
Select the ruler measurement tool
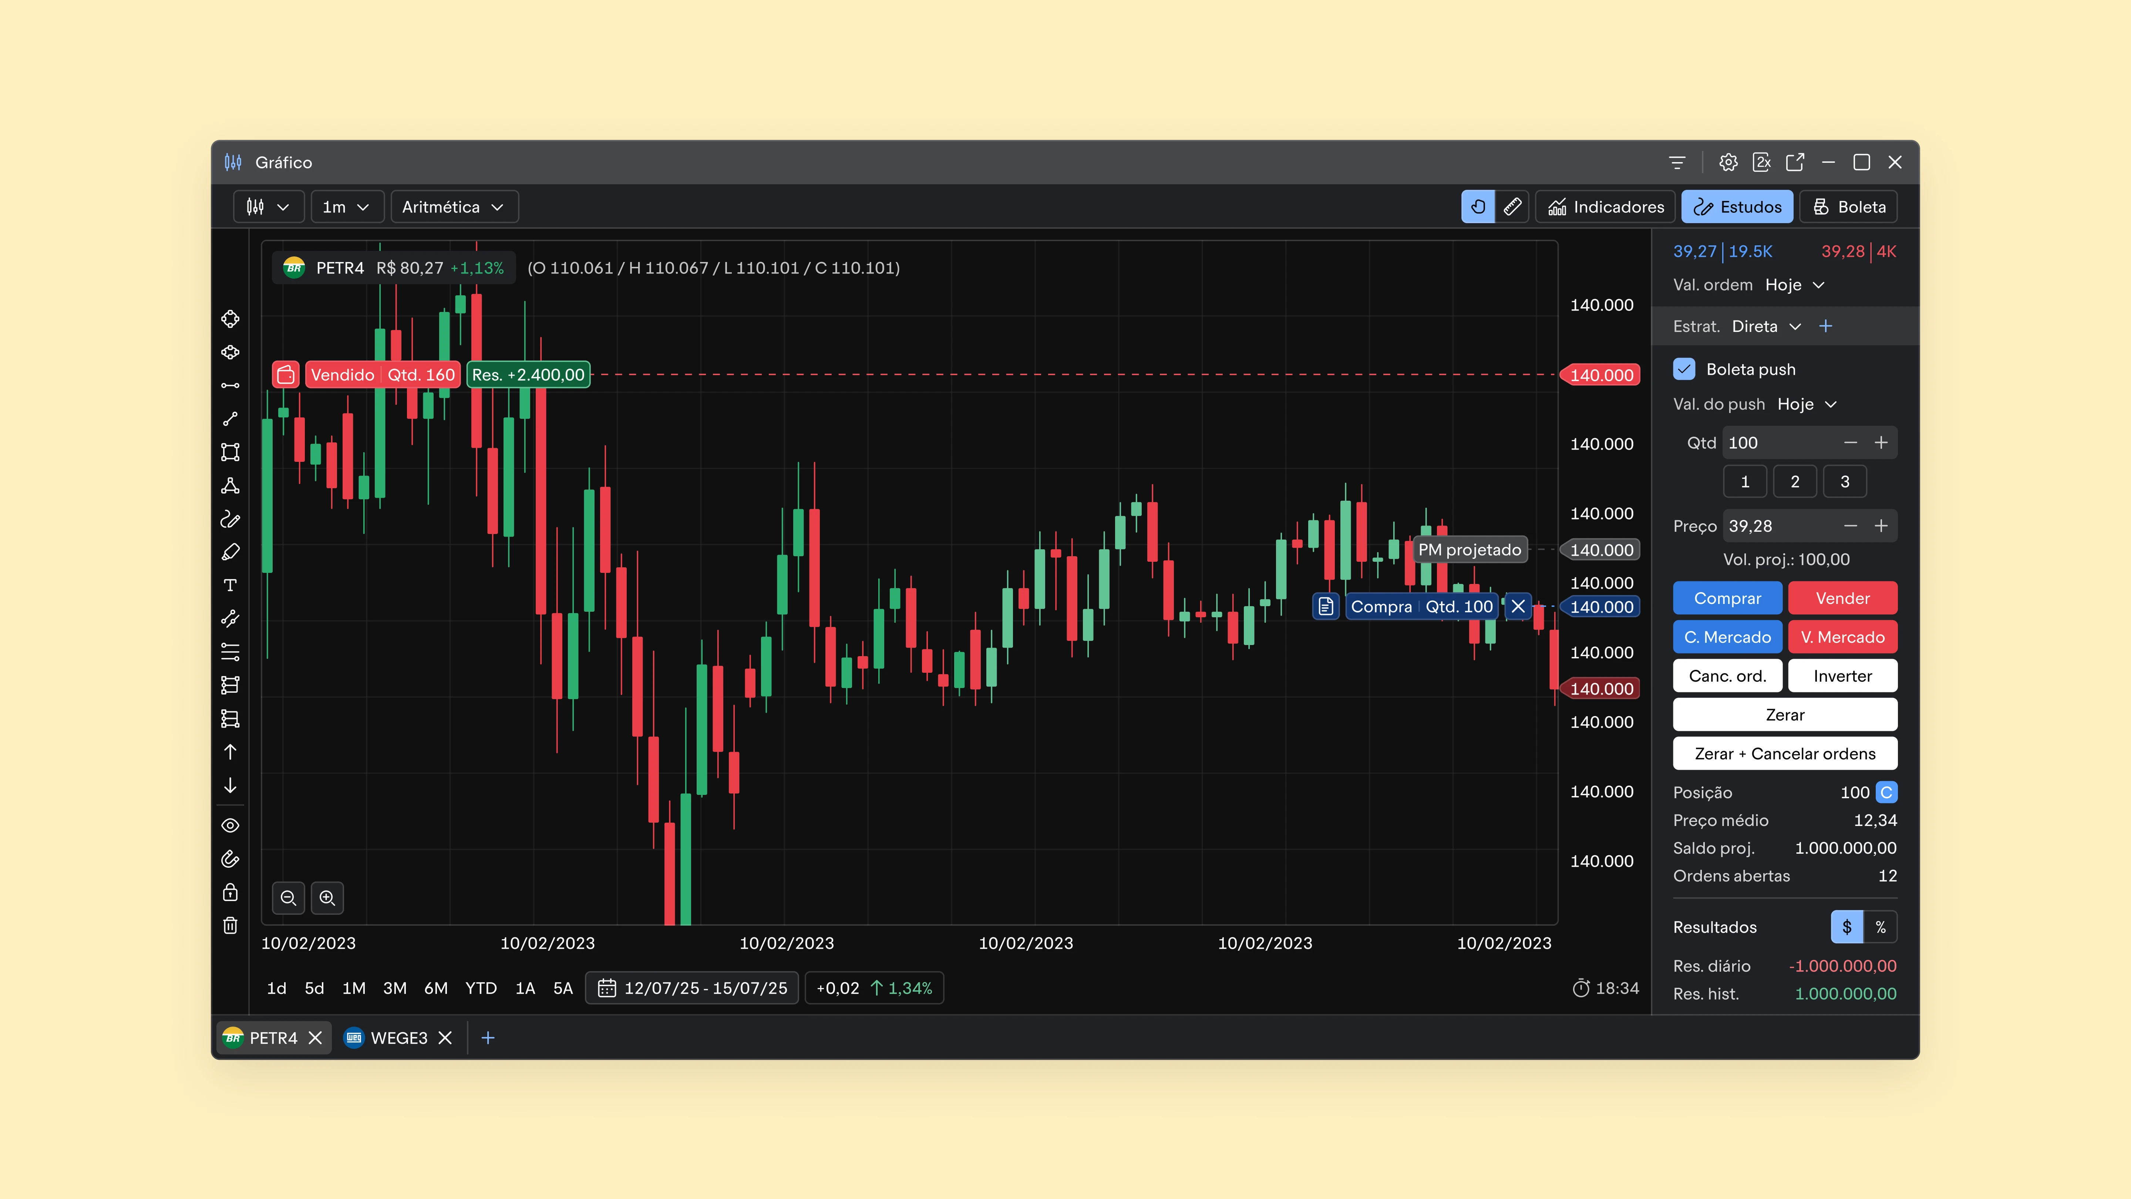[1512, 207]
